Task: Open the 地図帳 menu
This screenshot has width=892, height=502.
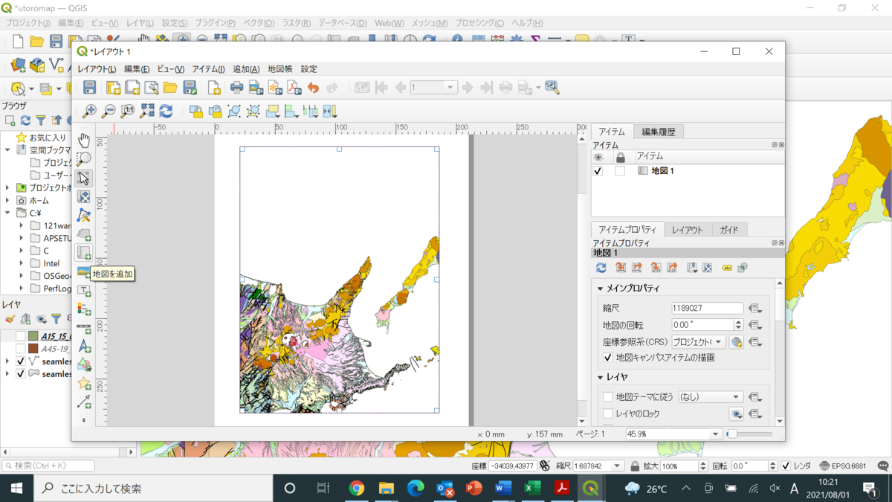Action: (x=280, y=69)
